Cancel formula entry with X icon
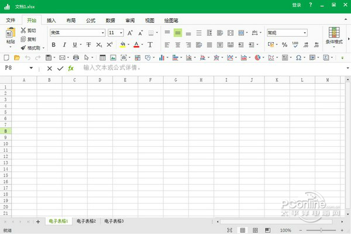The height and width of the screenshot is (234, 351). tap(50, 68)
